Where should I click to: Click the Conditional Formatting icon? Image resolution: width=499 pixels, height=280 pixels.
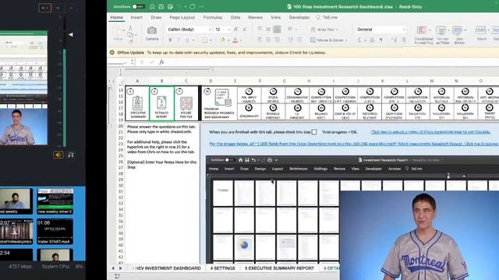(423, 35)
